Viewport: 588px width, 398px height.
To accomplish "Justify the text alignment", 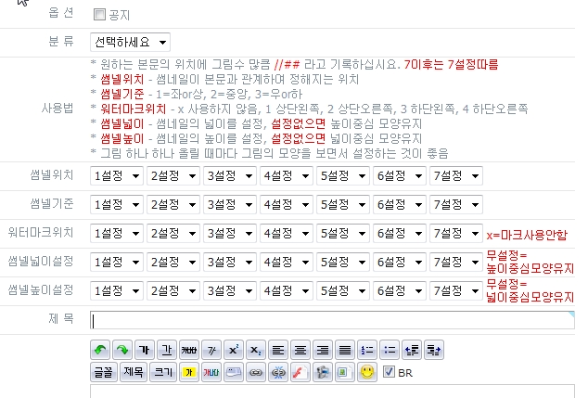I will pyautogui.click(x=345, y=350).
